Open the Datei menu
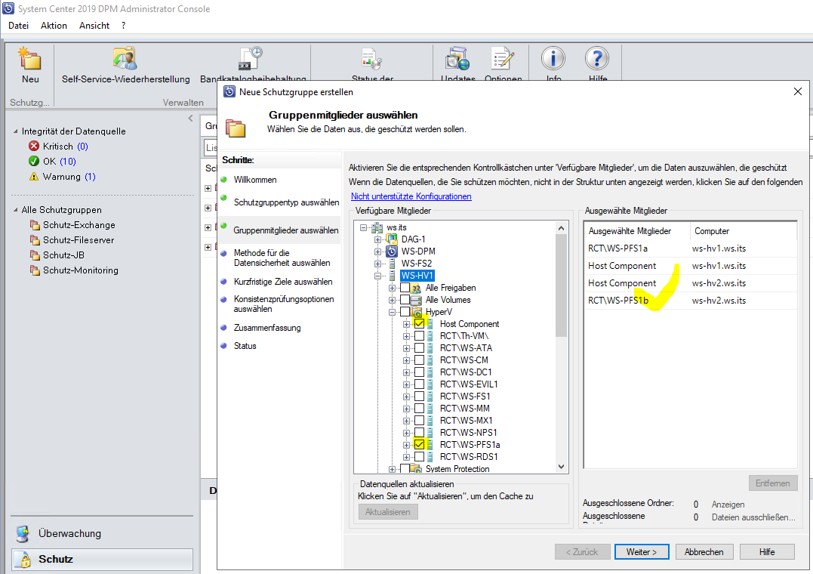Image resolution: width=813 pixels, height=574 pixels. pos(18,26)
